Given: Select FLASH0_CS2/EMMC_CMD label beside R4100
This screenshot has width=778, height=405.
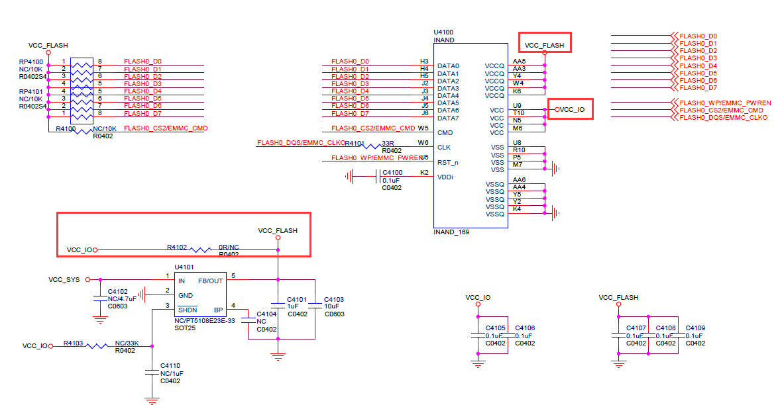Looking at the screenshot, I should [166, 128].
